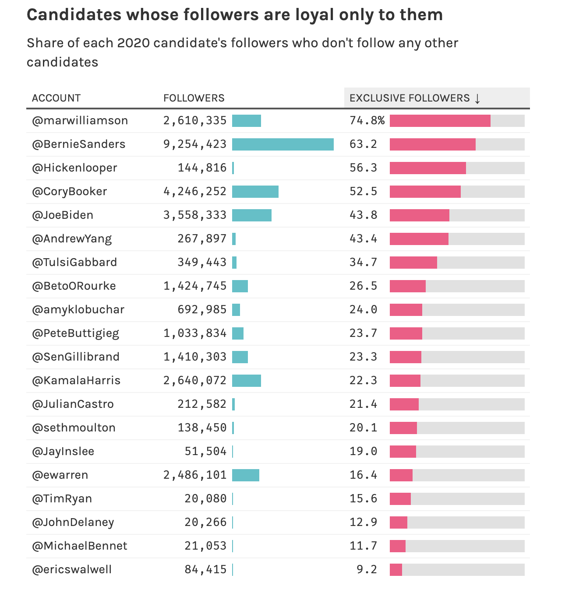Select the @BernieSanders account name
The image size is (565, 589).
pos(79,144)
